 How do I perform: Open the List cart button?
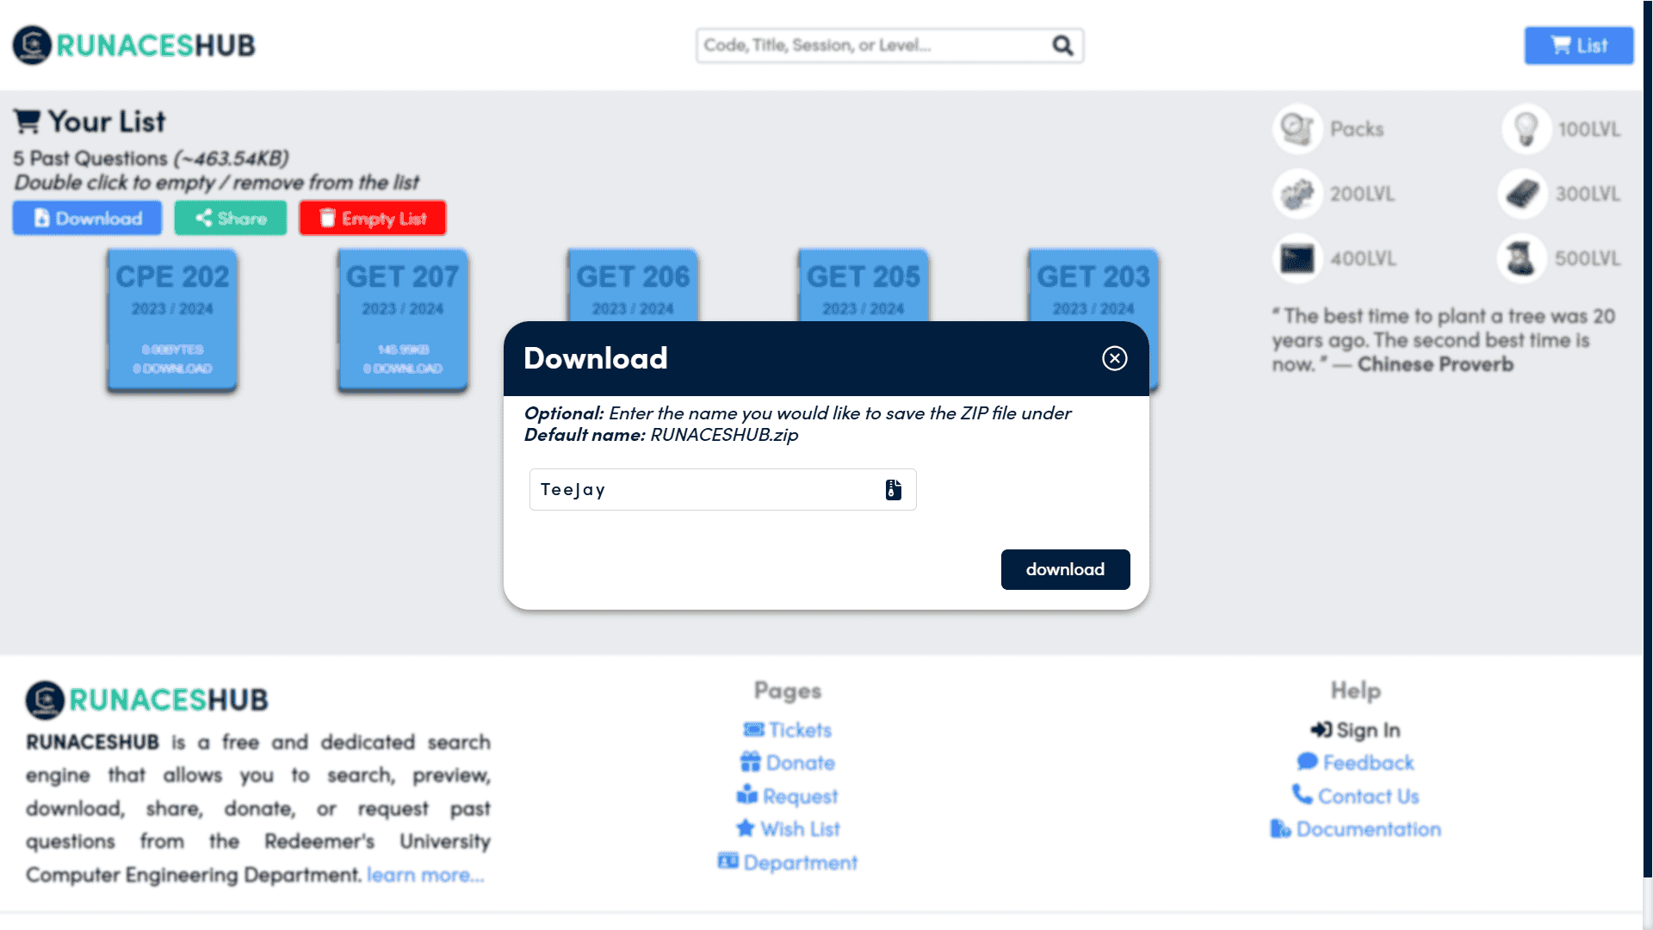point(1579,46)
